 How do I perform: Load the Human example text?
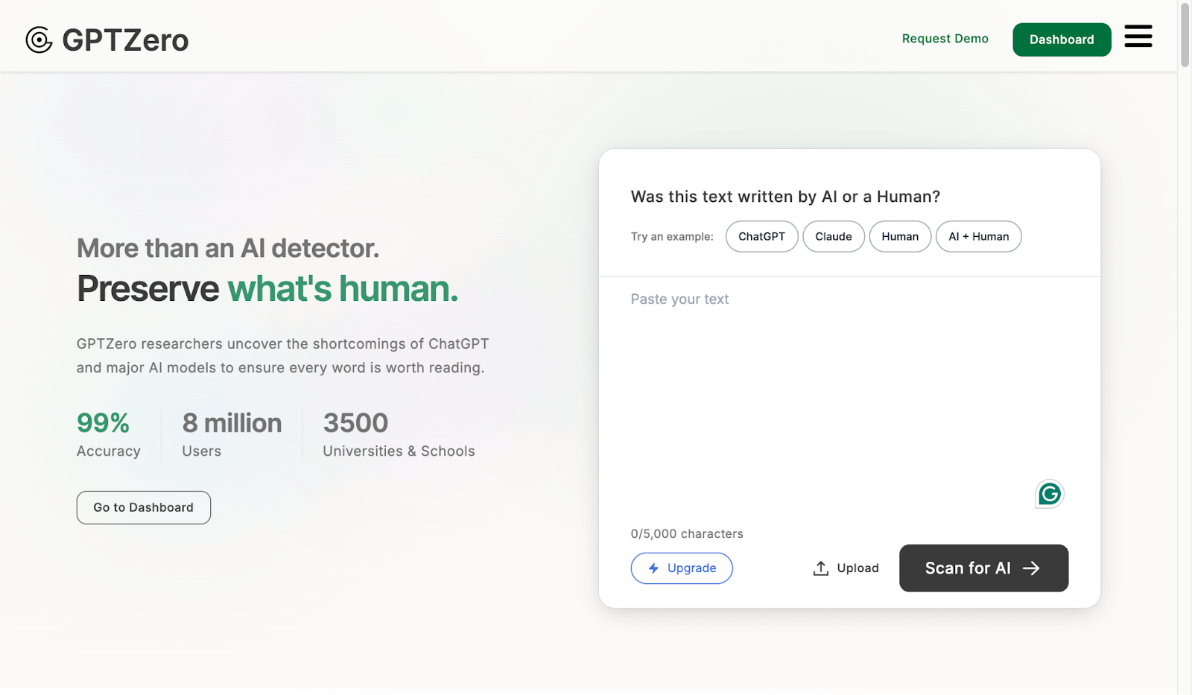point(900,237)
